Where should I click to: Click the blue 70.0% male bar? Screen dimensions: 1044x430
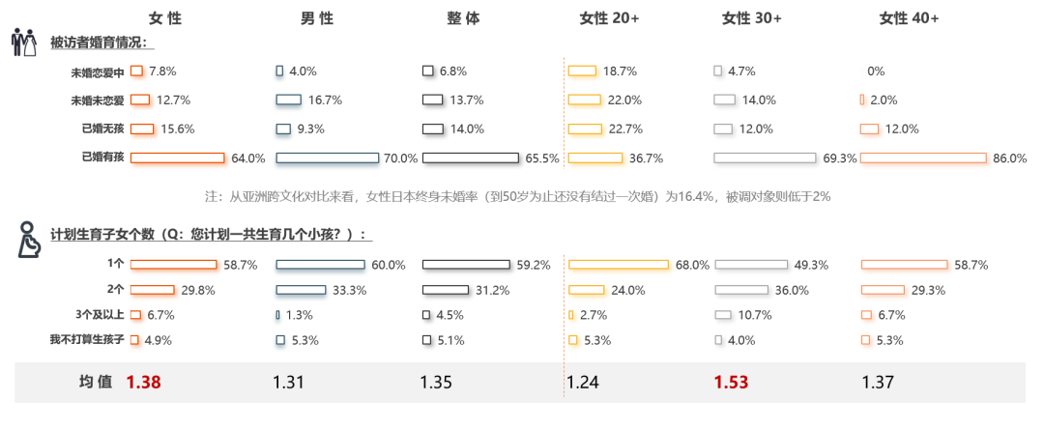pos(327,158)
